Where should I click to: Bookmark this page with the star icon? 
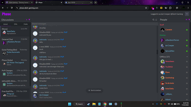point(146,8)
